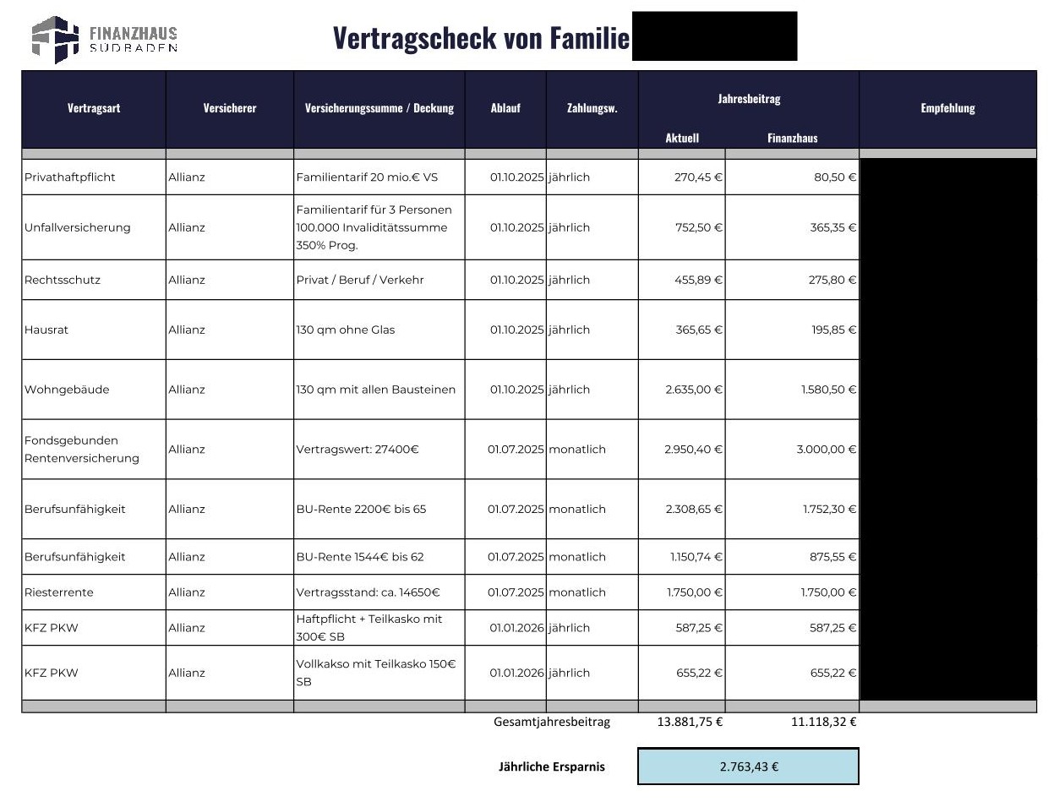Click 'Allianz' in the Rechtsschutz row
Image resolution: width=1059 pixels, height=802 pixels.
point(187,280)
